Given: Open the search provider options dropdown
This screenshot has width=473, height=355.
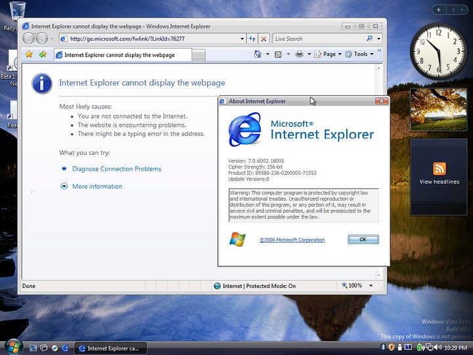Looking at the screenshot, I should point(379,39).
